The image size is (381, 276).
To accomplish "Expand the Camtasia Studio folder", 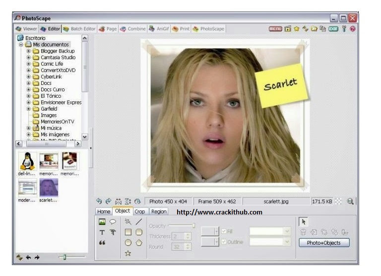I will pyautogui.click(x=28, y=58).
